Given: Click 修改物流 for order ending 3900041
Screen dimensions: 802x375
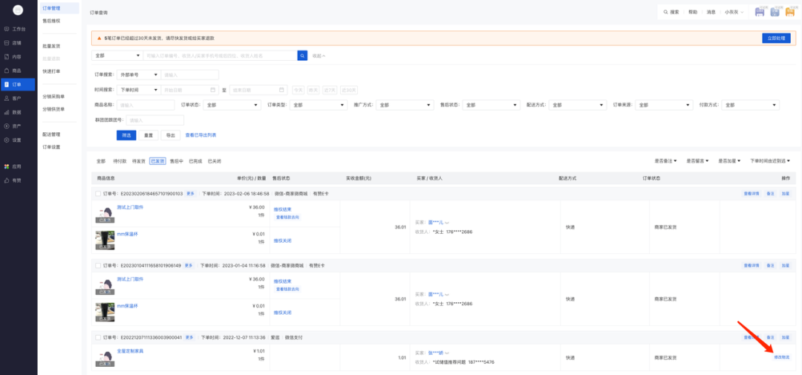Looking at the screenshot, I should pos(781,356).
